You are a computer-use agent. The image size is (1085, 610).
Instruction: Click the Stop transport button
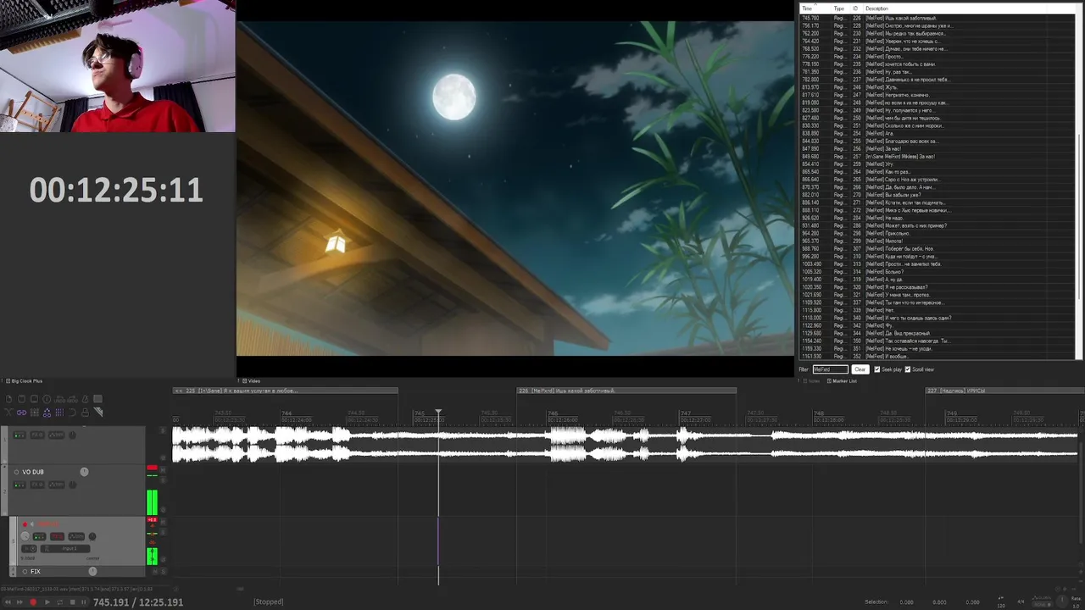coord(72,602)
